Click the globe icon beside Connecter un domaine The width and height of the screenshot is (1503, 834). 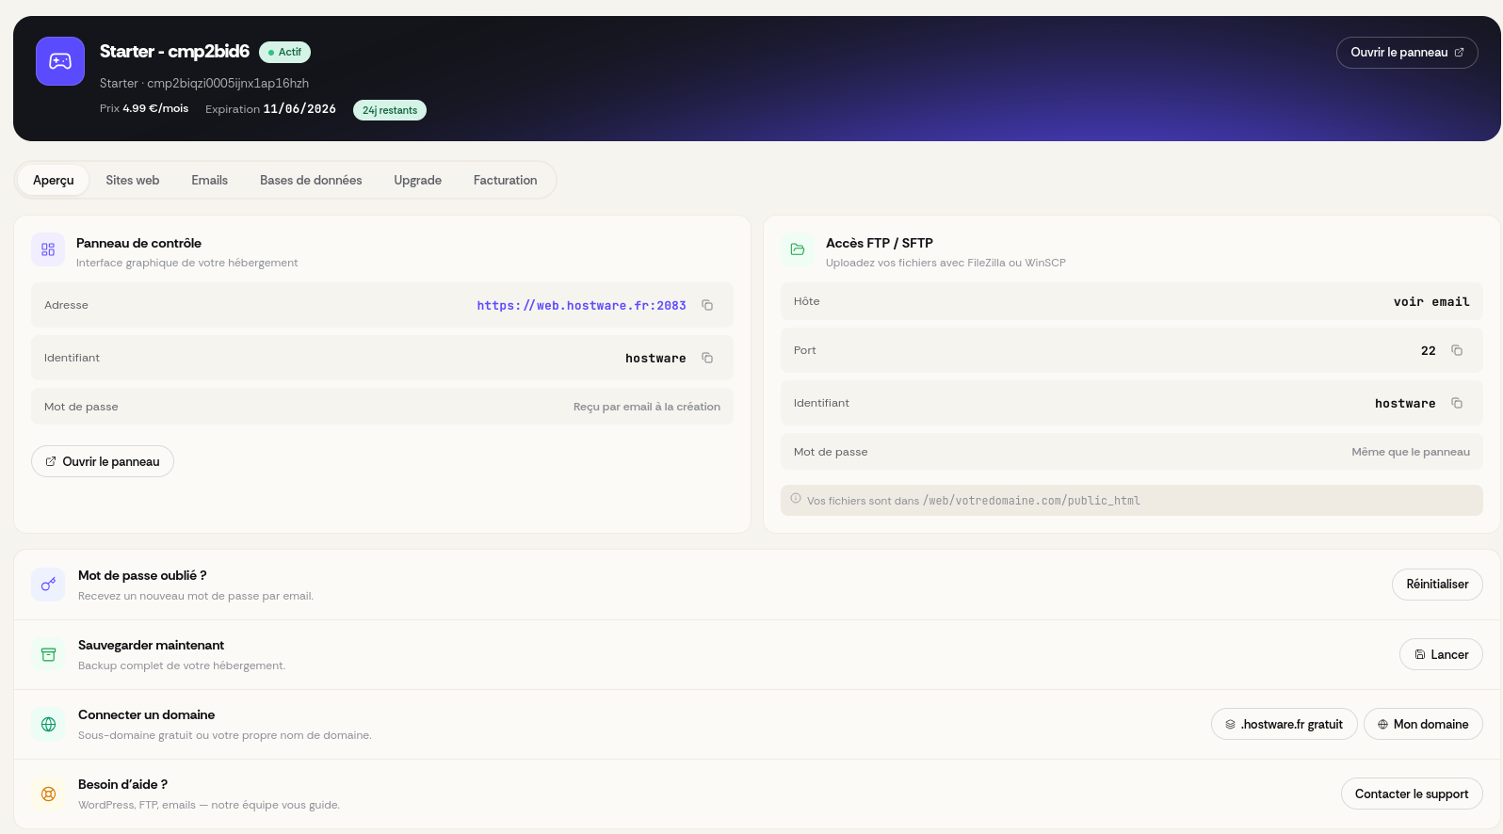[48, 724]
